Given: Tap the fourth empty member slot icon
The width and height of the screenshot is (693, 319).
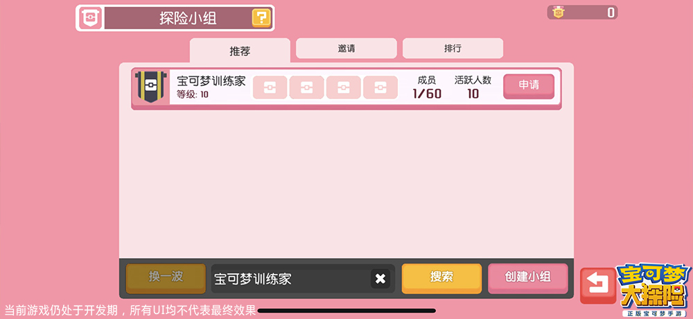Looking at the screenshot, I should pyautogui.click(x=380, y=87).
